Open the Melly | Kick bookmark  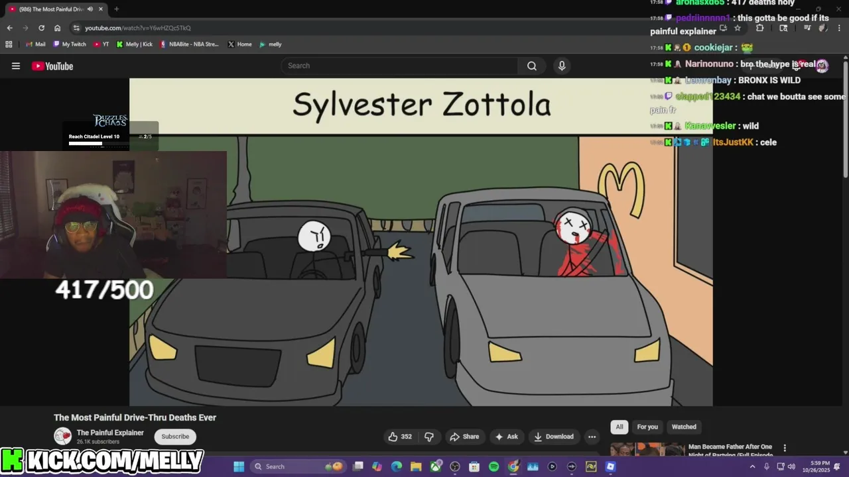coord(135,44)
